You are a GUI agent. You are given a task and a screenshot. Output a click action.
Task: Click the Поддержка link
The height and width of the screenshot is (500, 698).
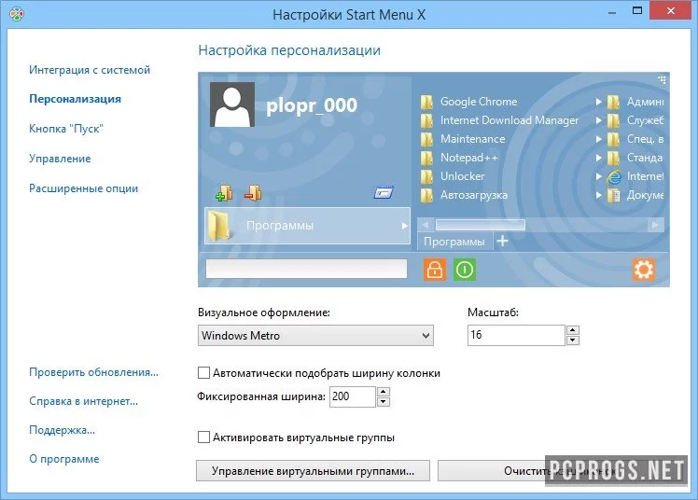pos(62,430)
